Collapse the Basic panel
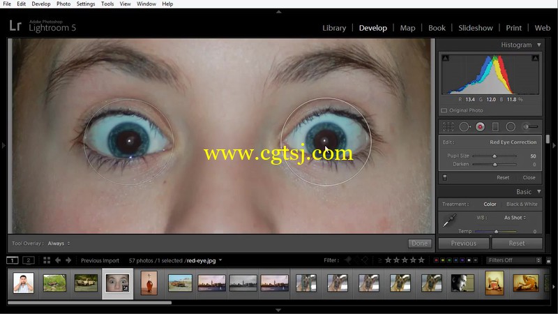This screenshot has width=558, height=314. point(539,191)
